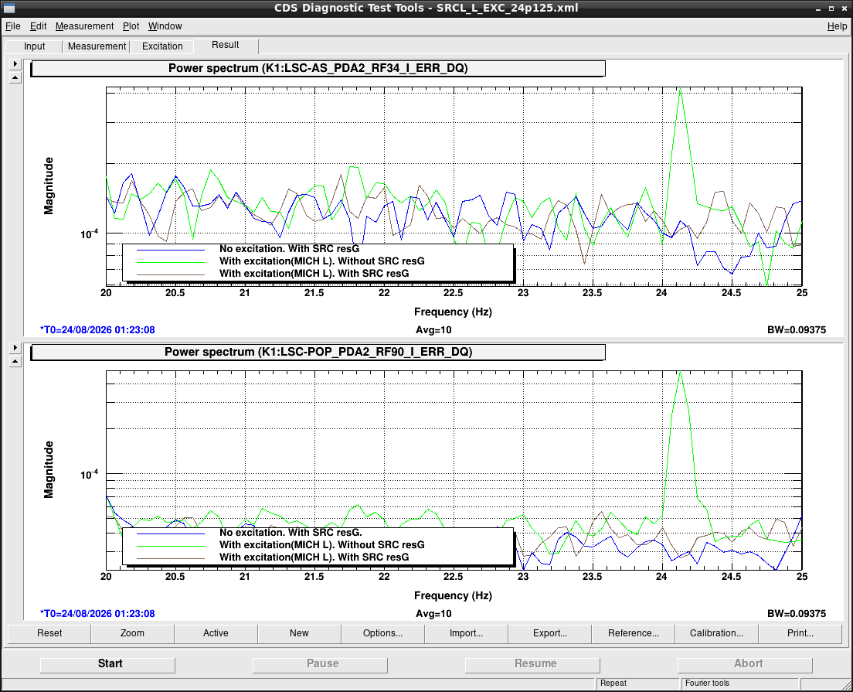Viewport: 853px width, 692px height.
Task: Open the window menu icon in the title bar
Action: tap(8, 9)
